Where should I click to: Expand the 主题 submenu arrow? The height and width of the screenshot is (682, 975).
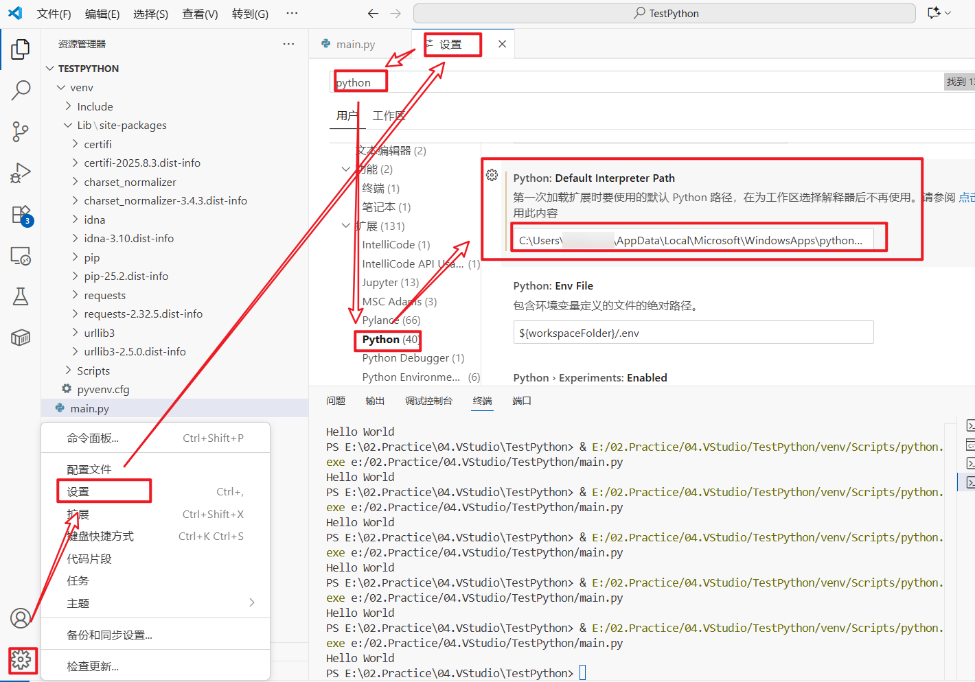[x=252, y=602]
